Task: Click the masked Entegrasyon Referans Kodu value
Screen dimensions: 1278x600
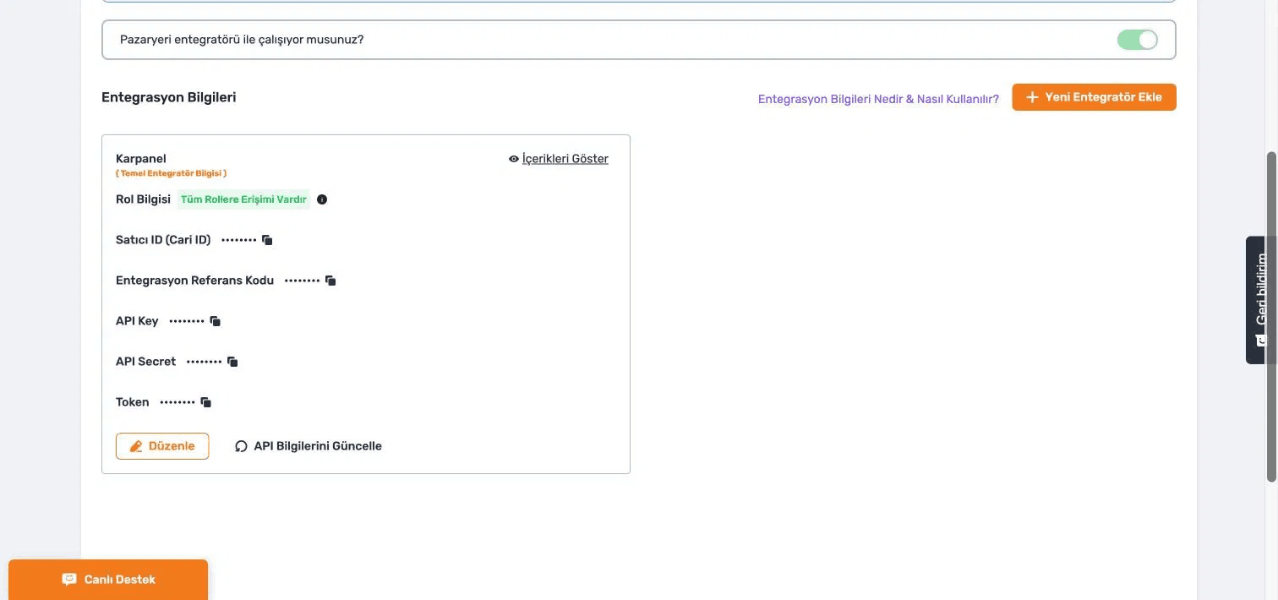Action: 303,281
